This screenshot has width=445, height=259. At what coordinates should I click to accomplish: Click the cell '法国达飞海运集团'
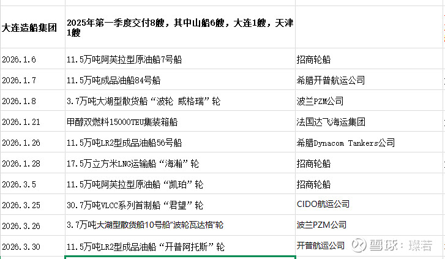coord(369,121)
